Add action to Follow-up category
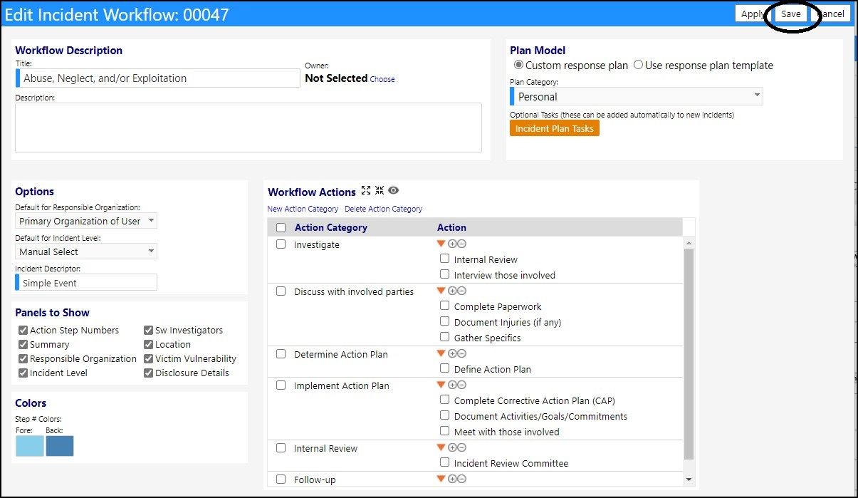The height and width of the screenshot is (498, 858). pyautogui.click(x=452, y=479)
